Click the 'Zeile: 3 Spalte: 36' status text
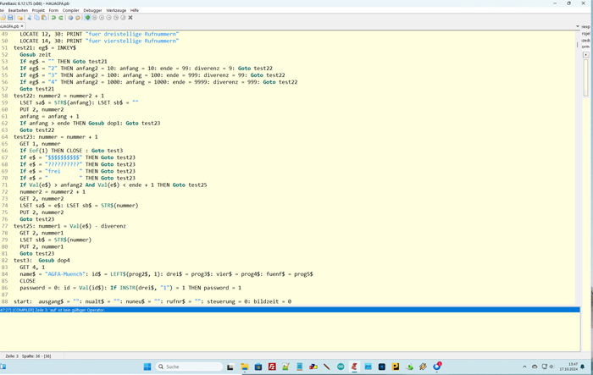 pos(28,356)
